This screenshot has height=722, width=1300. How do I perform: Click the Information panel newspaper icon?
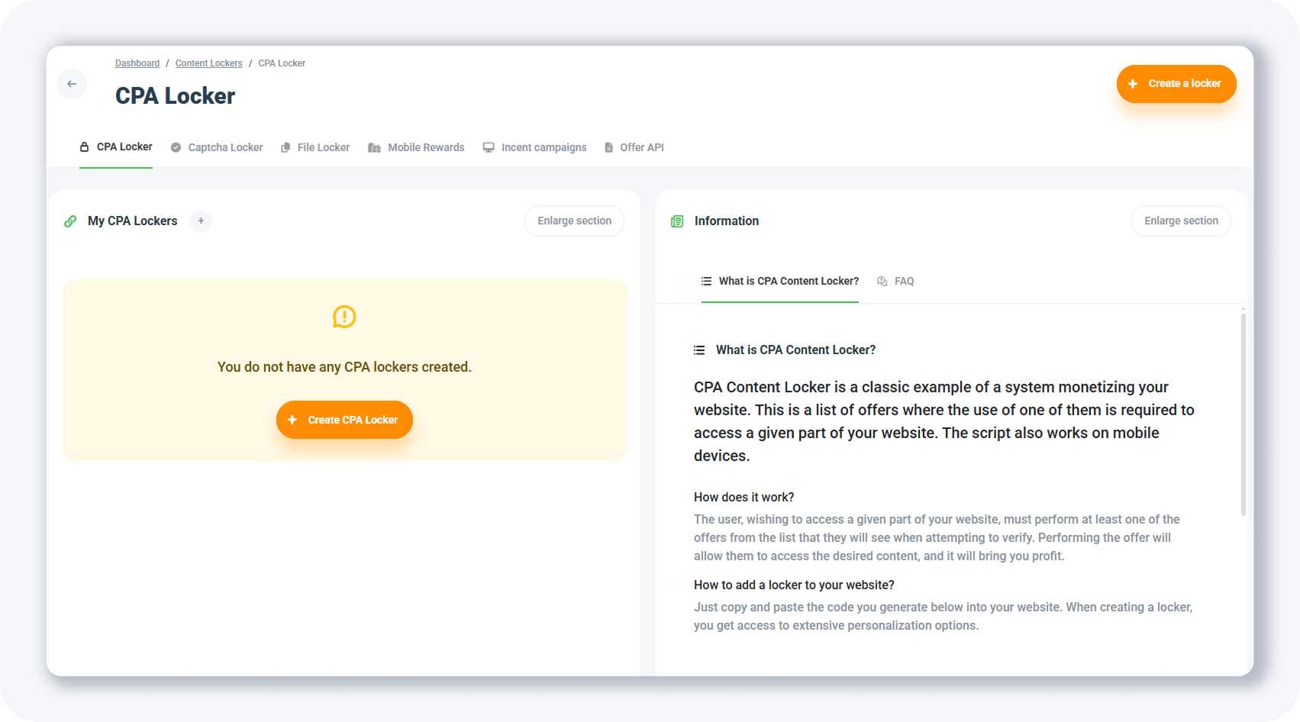[677, 221]
